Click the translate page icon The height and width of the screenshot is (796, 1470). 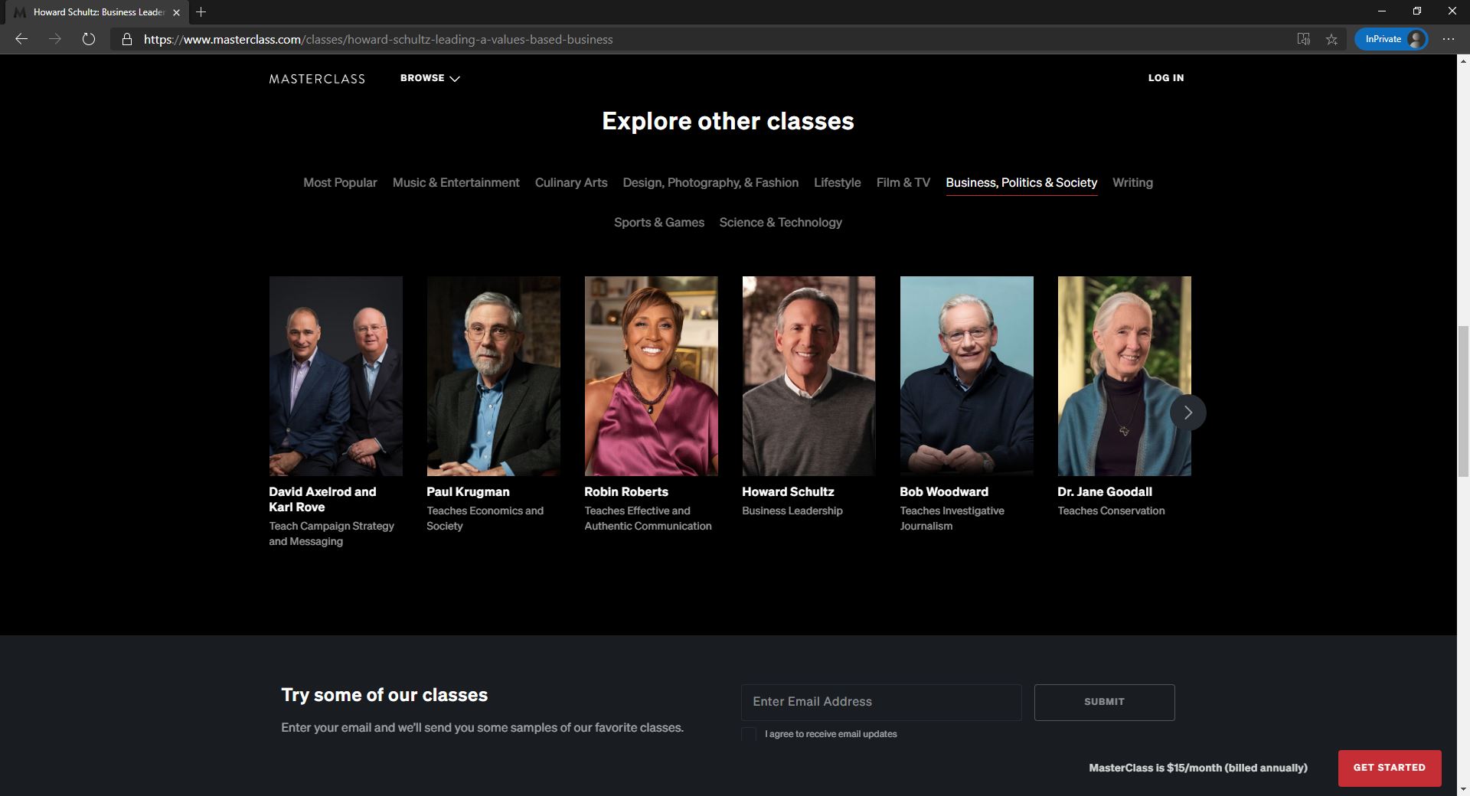(x=1303, y=39)
